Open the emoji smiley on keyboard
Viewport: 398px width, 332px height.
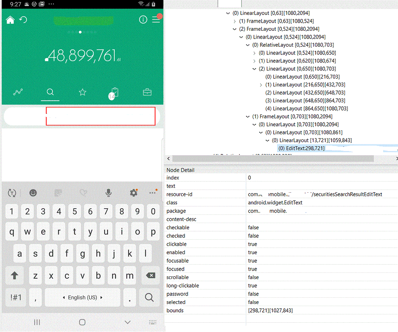[33, 193]
